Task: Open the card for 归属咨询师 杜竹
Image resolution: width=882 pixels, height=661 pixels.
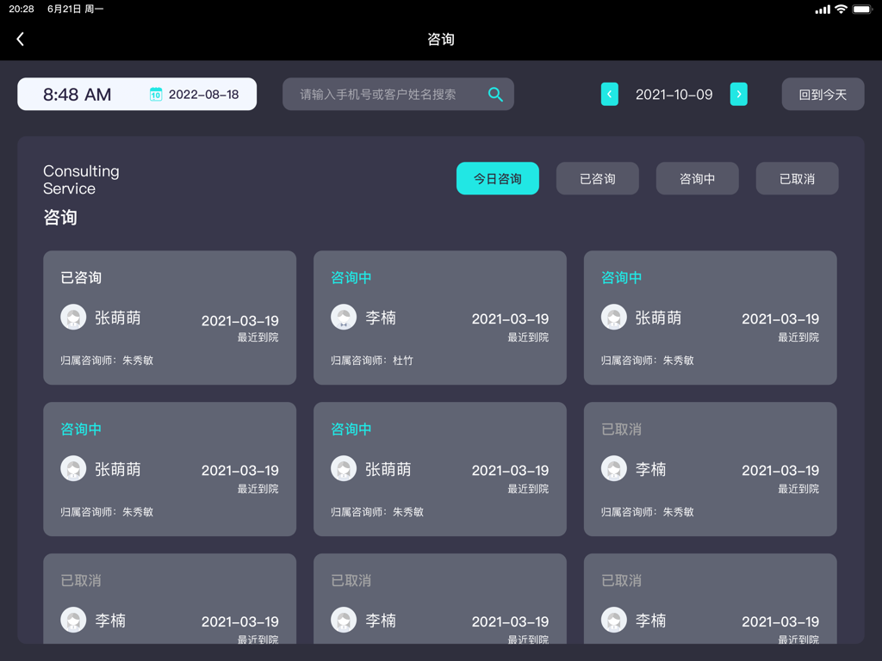Action: tap(440, 317)
